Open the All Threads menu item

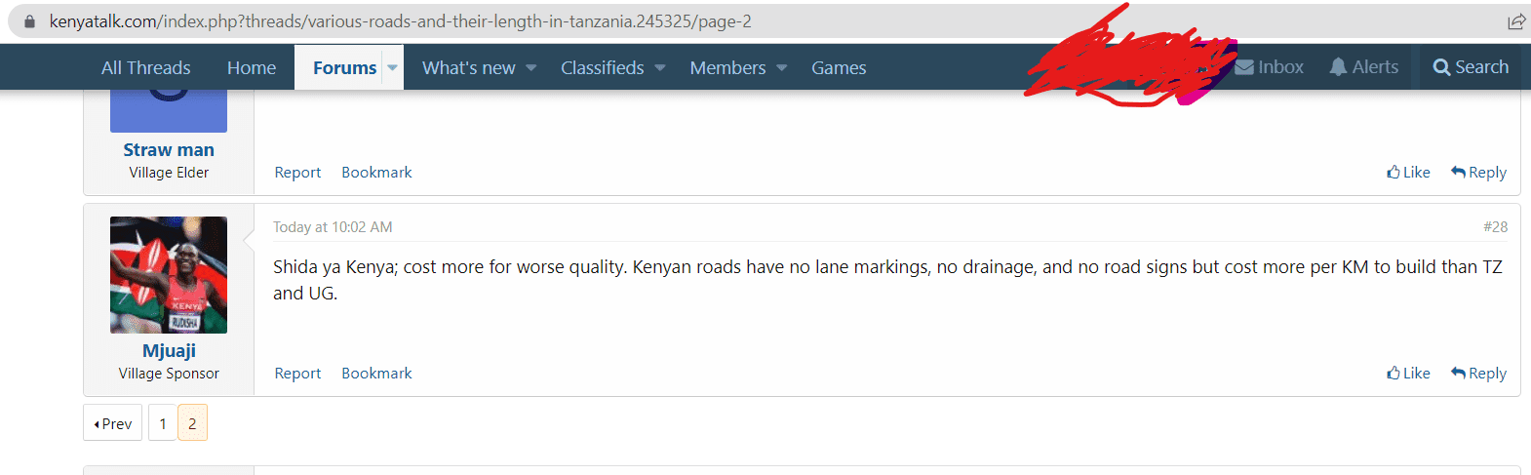pos(146,68)
